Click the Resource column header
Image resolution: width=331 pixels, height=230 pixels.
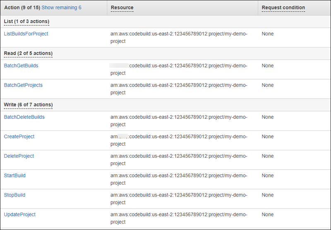[x=122, y=8]
